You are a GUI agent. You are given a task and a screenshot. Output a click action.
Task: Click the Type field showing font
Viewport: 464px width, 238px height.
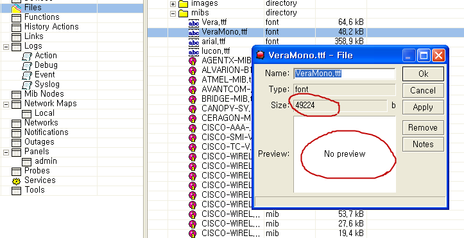point(345,90)
